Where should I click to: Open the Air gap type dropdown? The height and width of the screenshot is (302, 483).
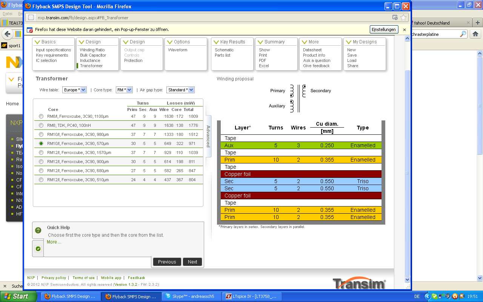click(180, 90)
